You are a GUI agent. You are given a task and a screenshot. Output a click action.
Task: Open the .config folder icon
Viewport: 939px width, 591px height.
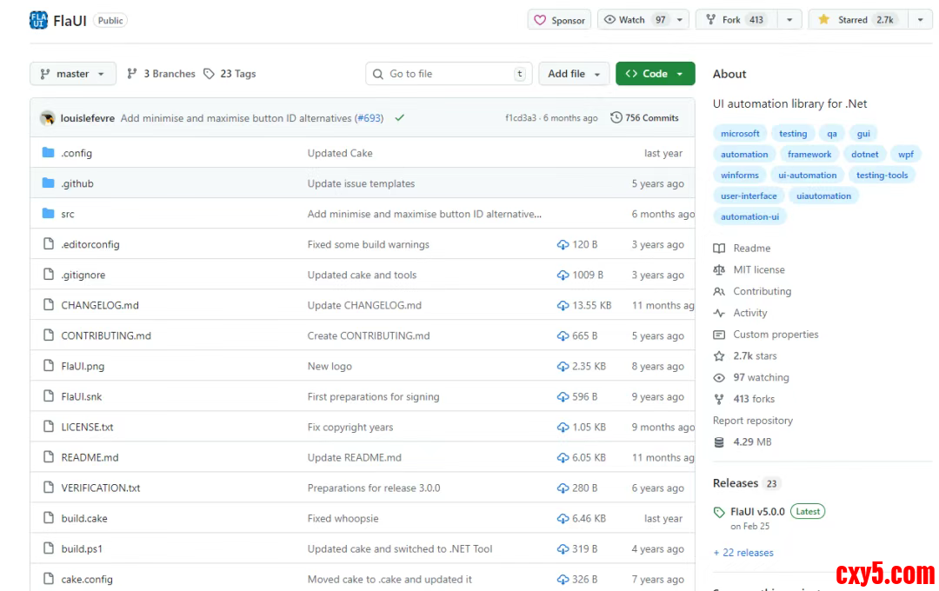coord(49,153)
